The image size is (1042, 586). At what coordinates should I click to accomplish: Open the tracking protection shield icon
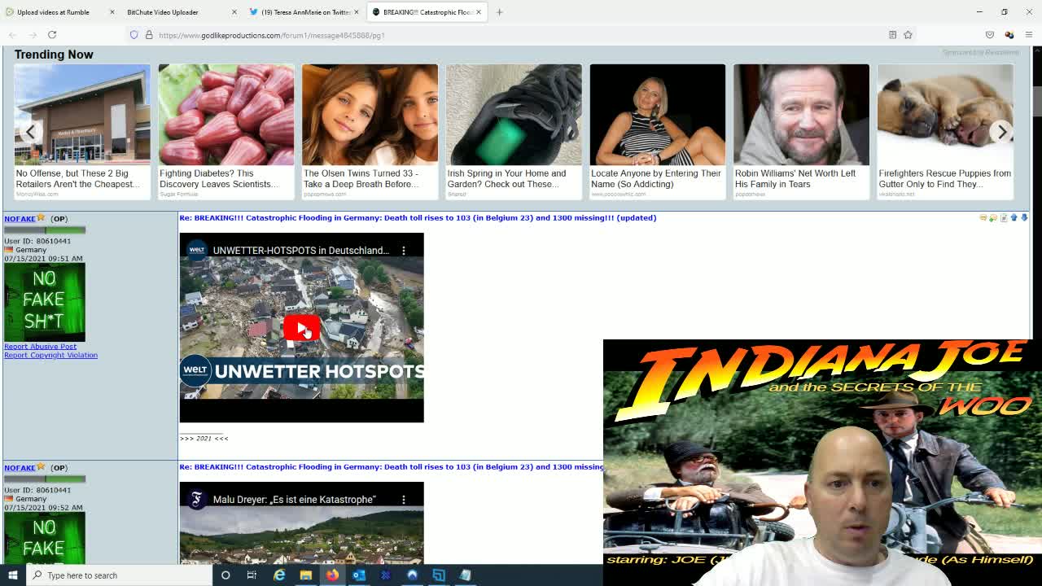(134, 35)
